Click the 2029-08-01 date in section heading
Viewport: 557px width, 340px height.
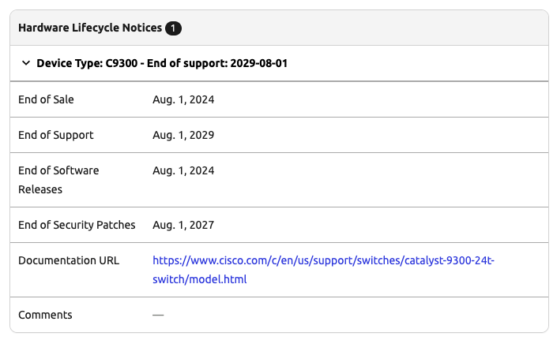pyautogui.click(x=258, y=63)
